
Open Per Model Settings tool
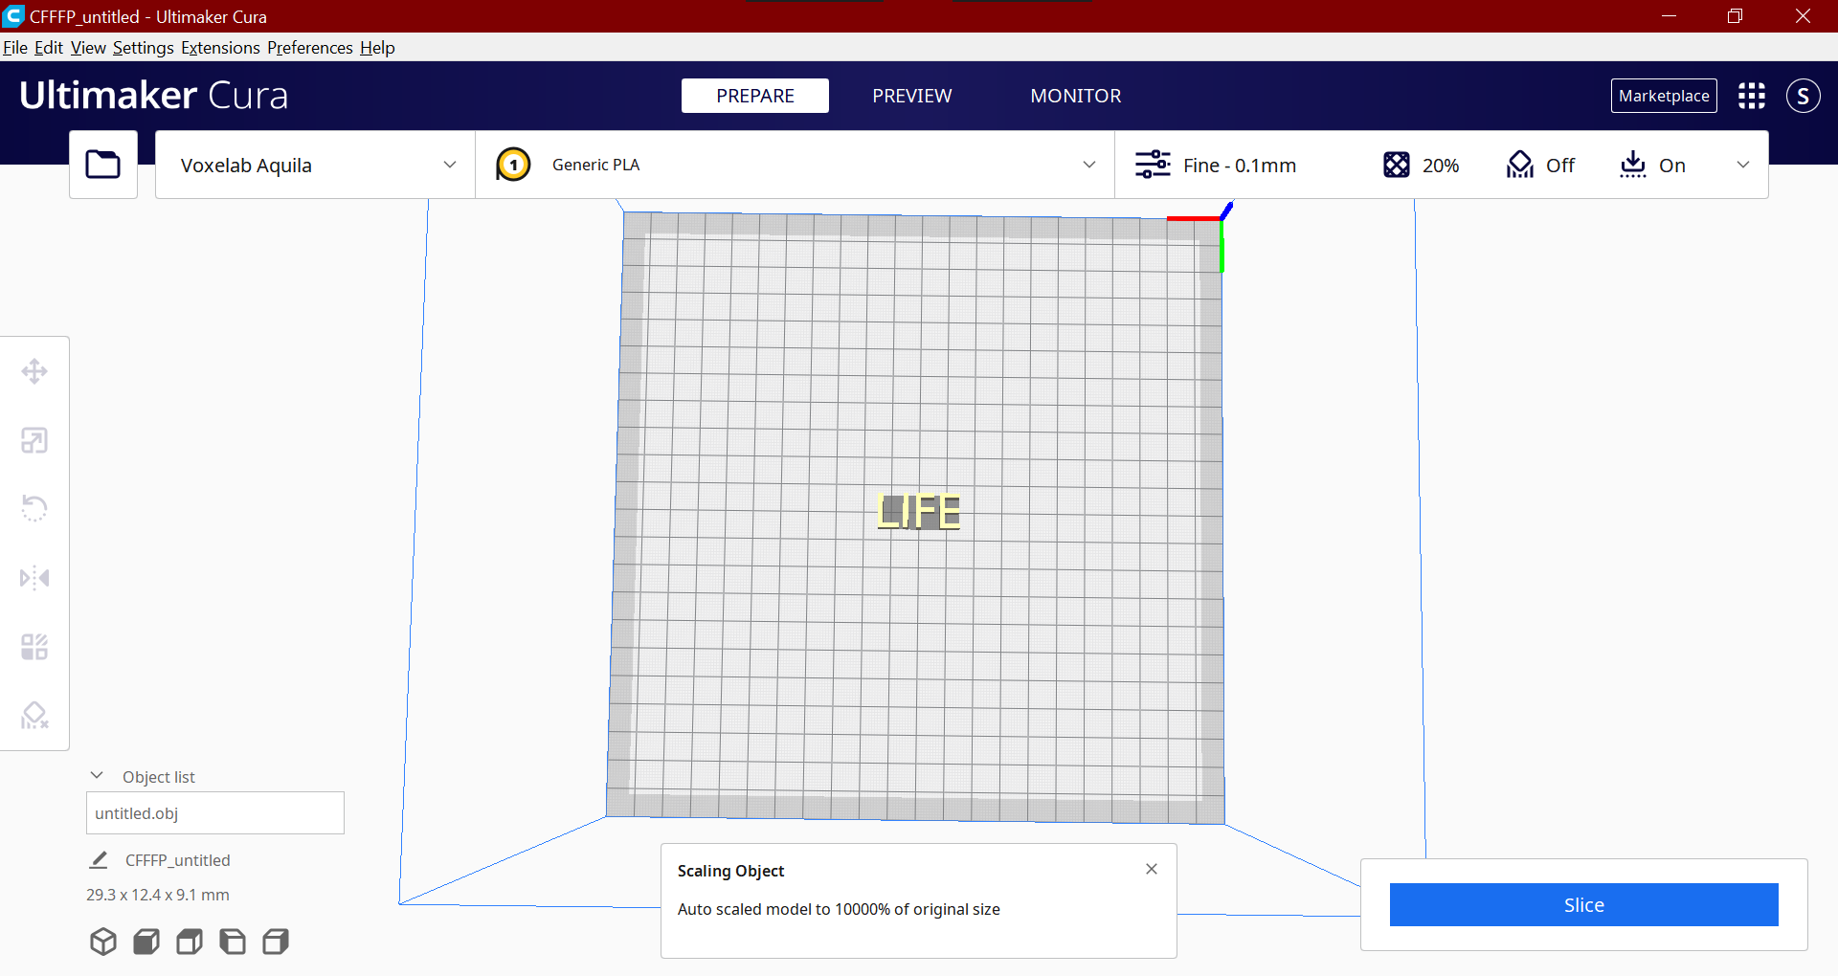click(34, 646)
